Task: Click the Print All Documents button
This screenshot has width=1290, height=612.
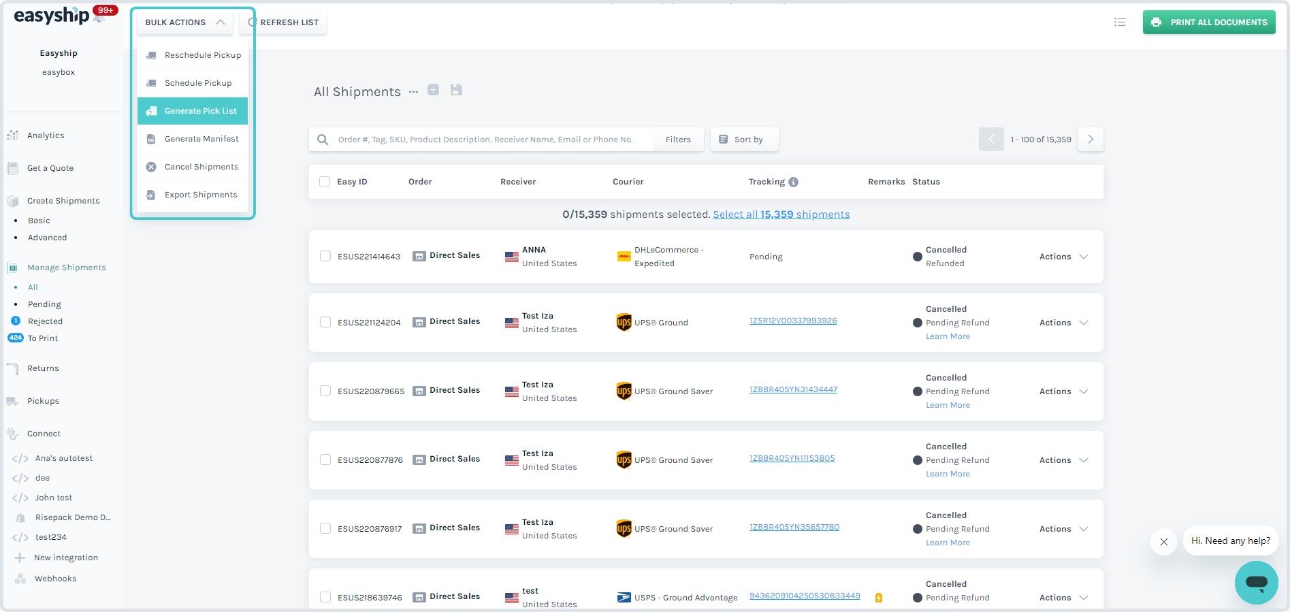Action: click(x=1209, y=22)
